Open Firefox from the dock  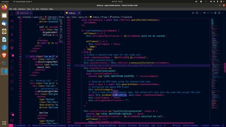(x=4, y=7)
